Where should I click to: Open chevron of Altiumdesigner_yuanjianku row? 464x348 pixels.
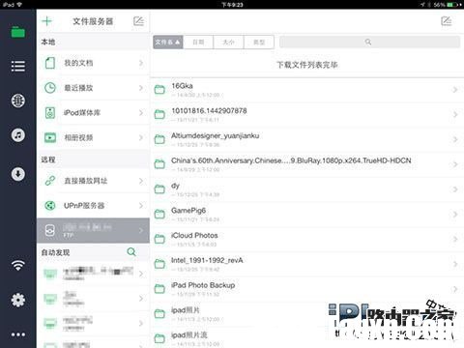click(455, 139)
